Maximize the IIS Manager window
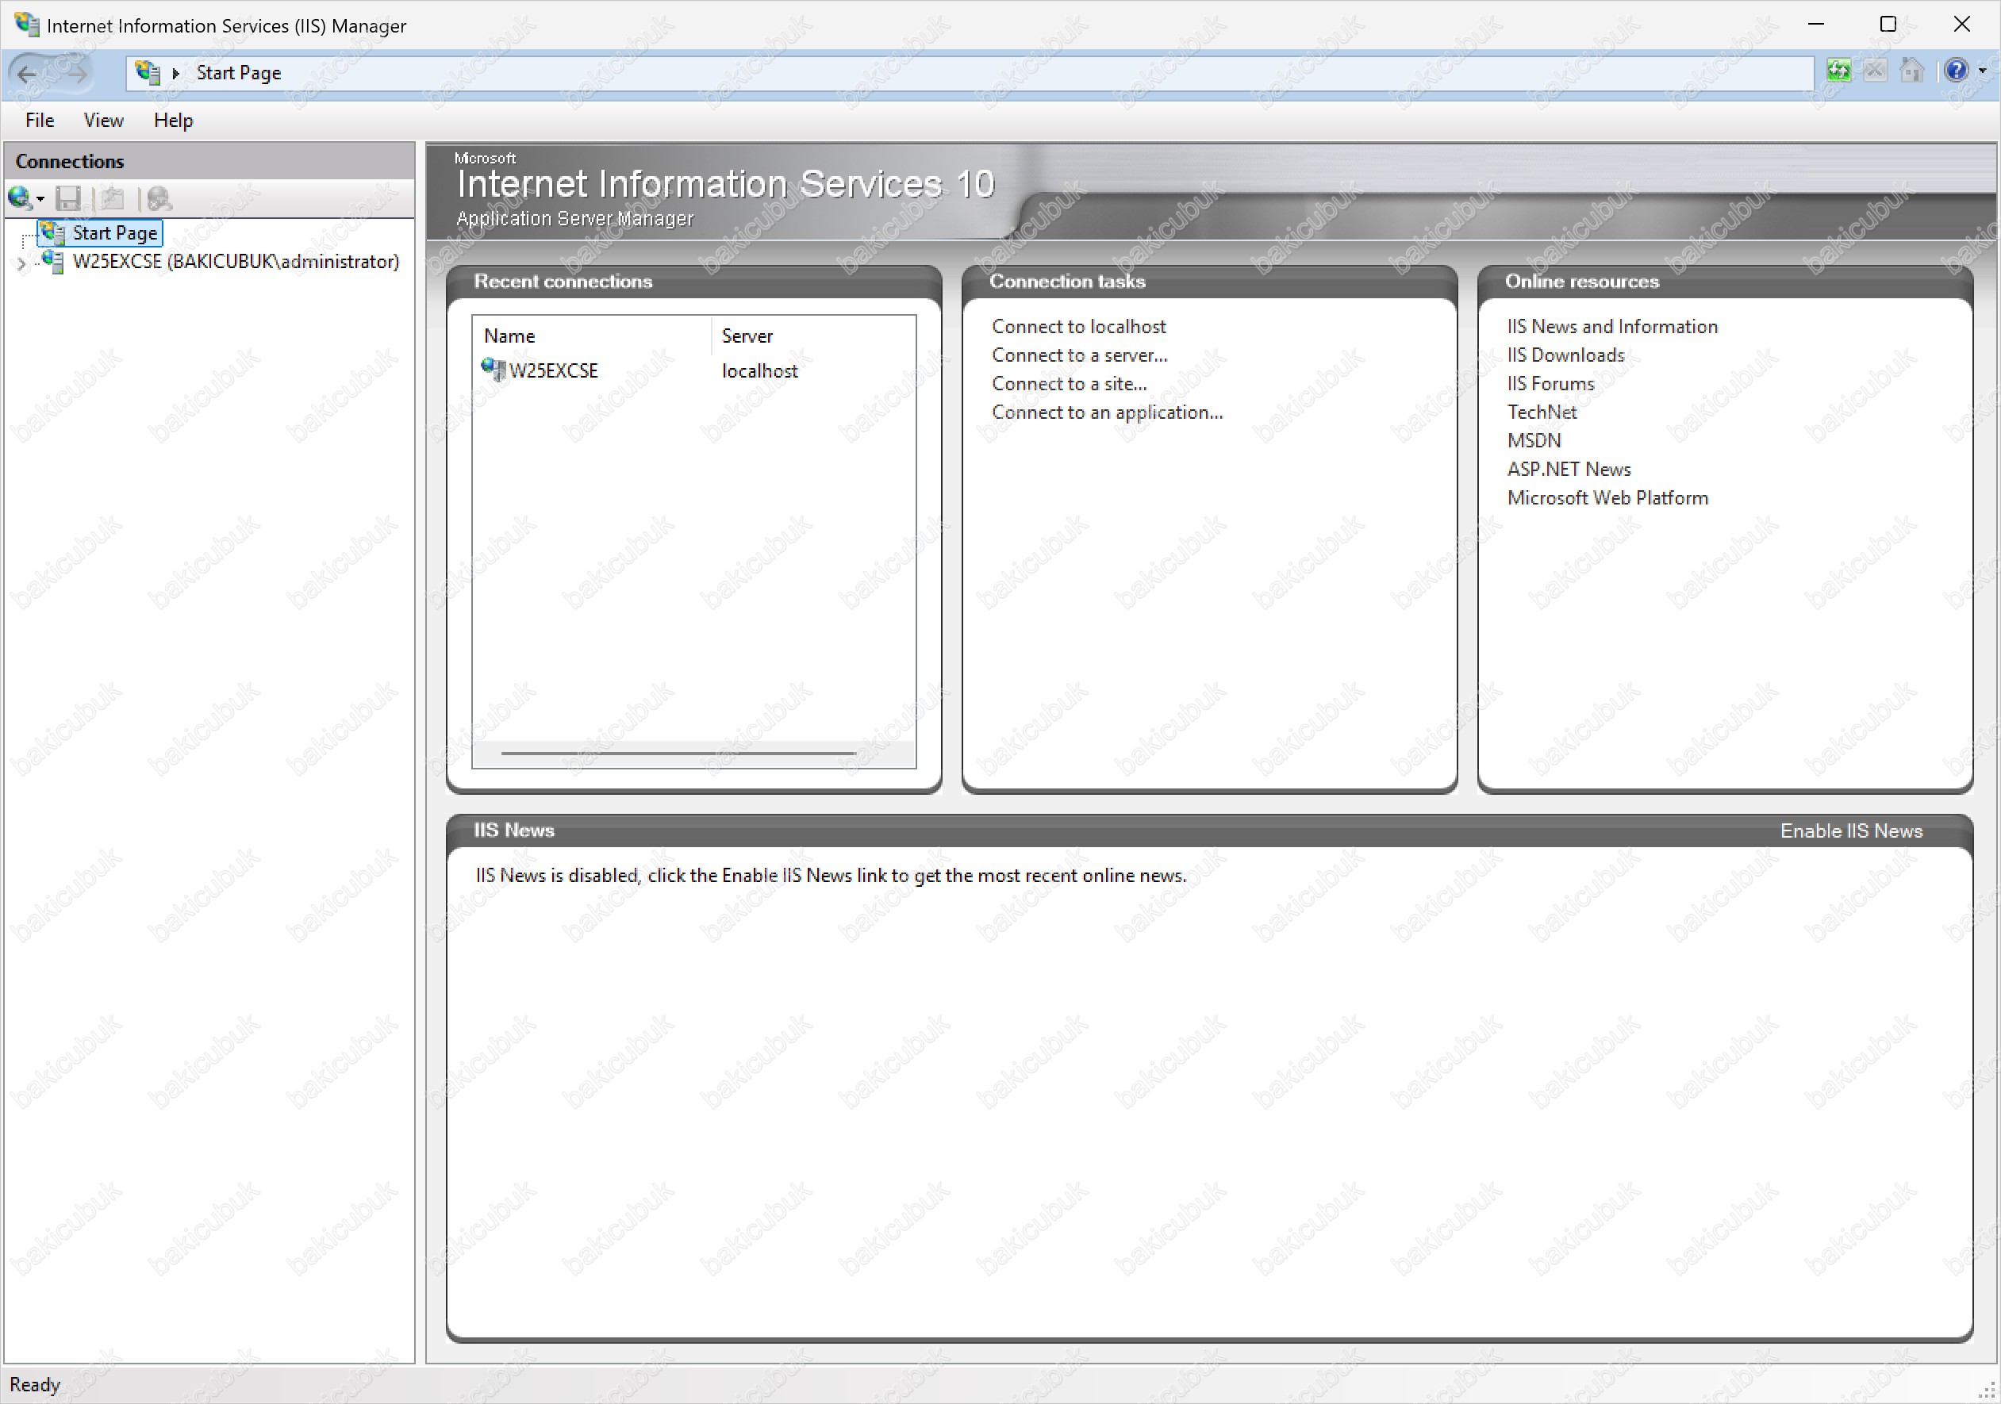Viewport: 2001px width, 1404px height. (1888, 25)
